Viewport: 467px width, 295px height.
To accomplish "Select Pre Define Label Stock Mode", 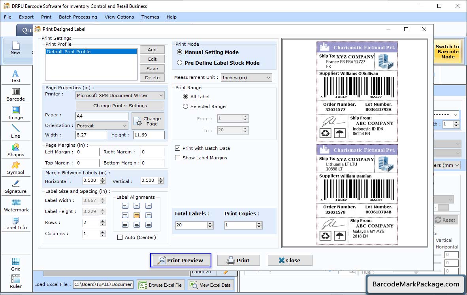I will click(x=180, y=63).
